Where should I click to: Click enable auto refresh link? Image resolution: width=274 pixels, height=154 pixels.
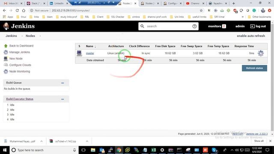(x=251, y=36)
